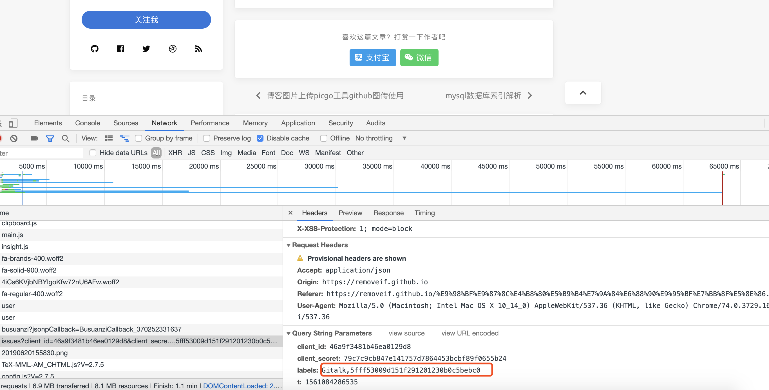Select the main.js request row
Screen dimensions: 769x390
coord(13,235)
